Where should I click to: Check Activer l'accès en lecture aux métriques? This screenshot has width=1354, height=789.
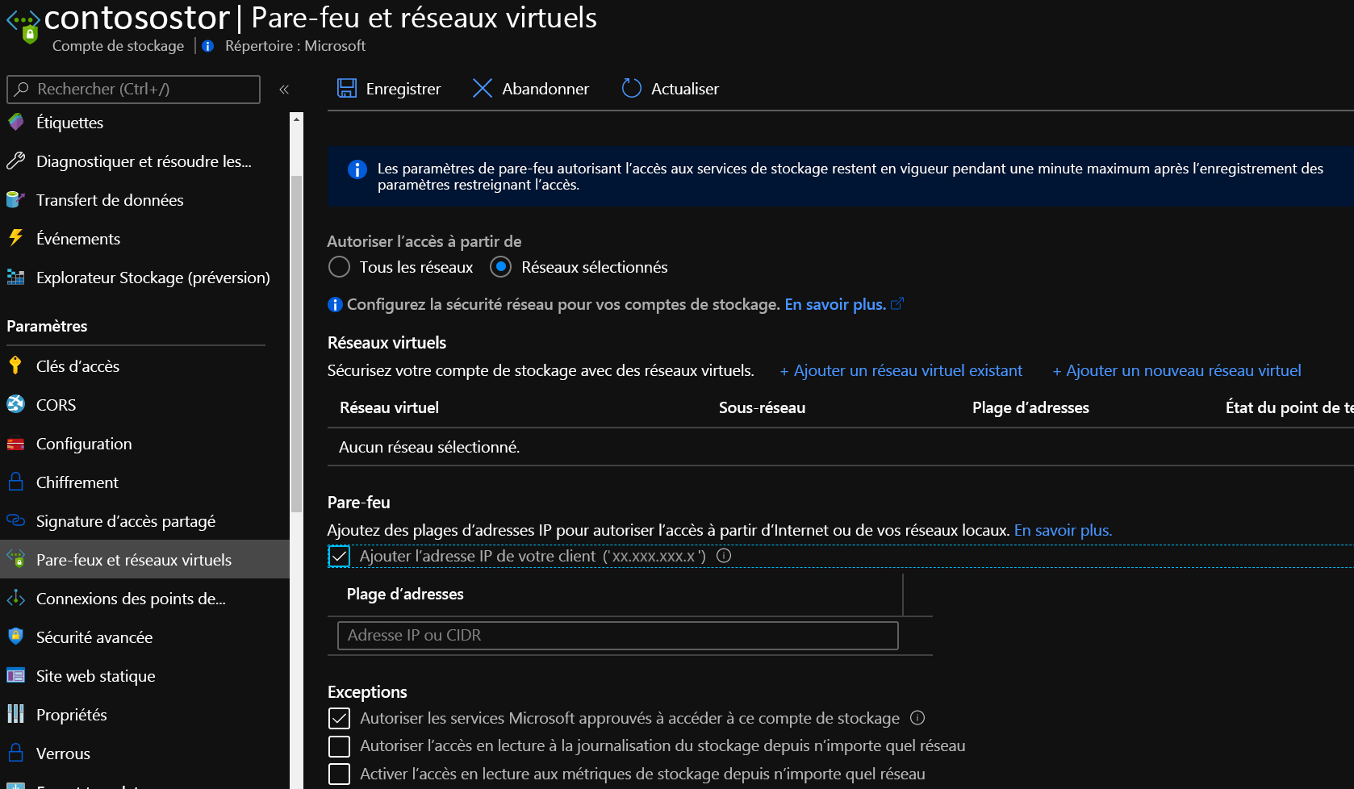(x=340, y=774)
